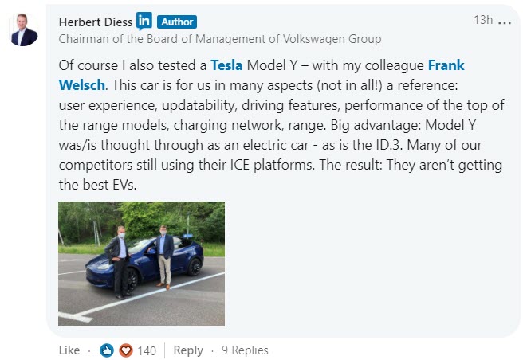The height and width of the screenshot is (360, 523).
Task: Click the Chairman of the Board headline
Action: (x=220, y=39)
